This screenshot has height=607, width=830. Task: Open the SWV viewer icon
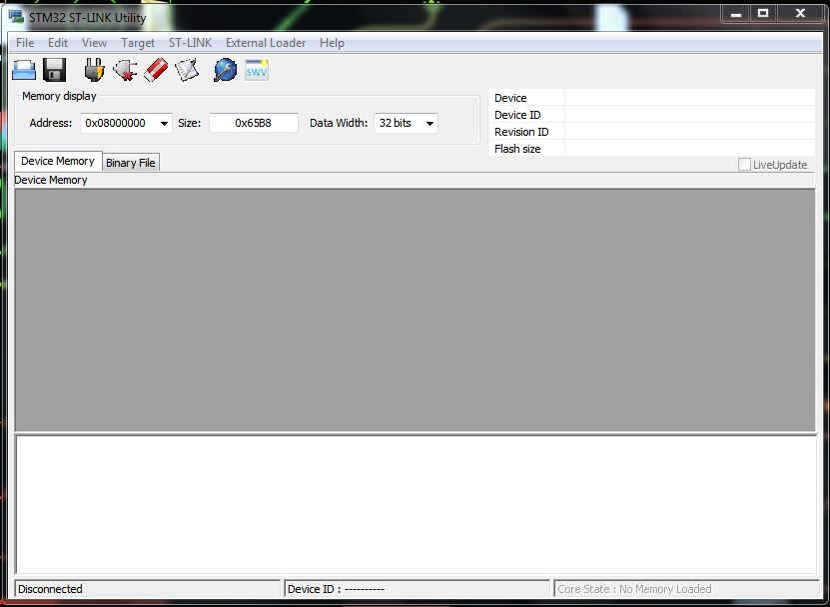tap(257, 70)
